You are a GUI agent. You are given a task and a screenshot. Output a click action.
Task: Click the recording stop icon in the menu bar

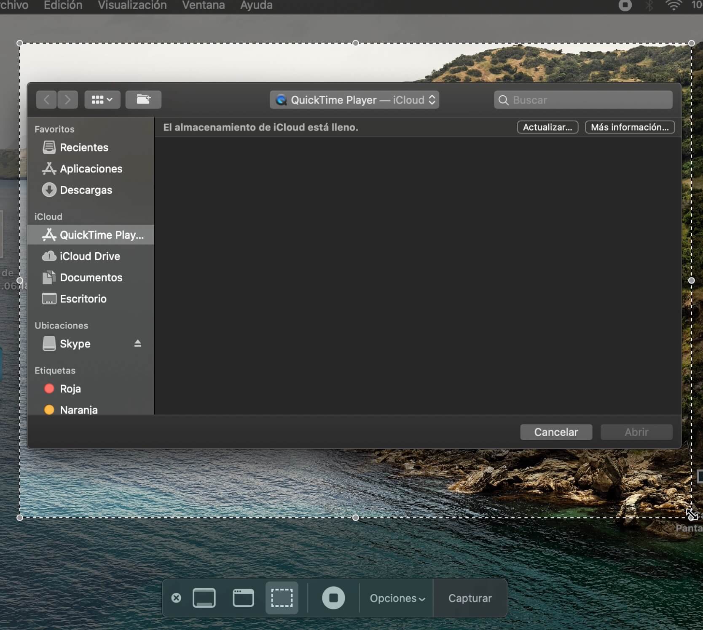[625, 5]
